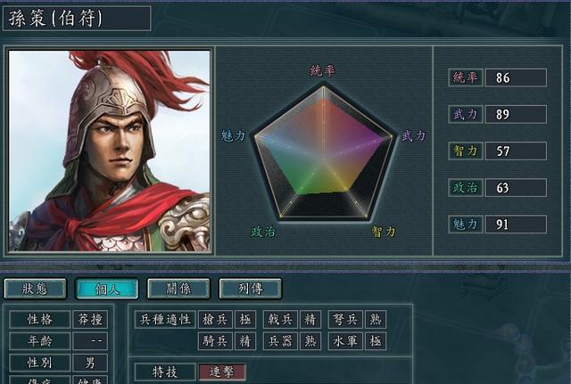Click the 戟兵 halberd aptitude cell

pos(280,320)
